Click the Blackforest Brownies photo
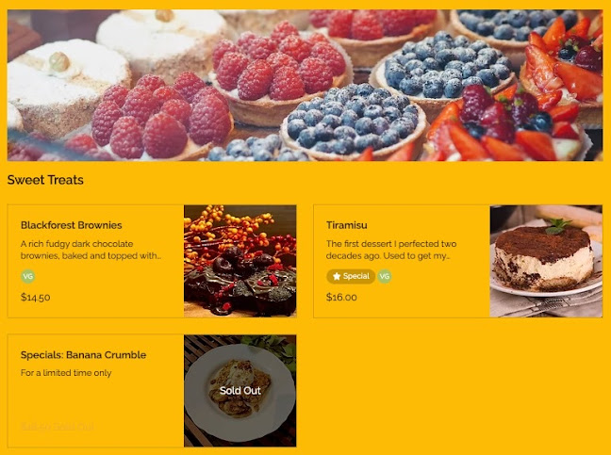 click(x=240, y=261)
